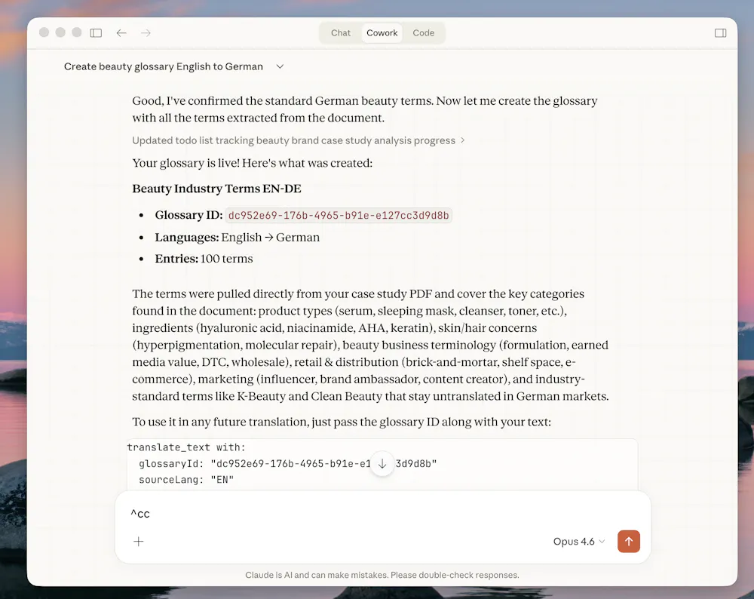Click the scroll-to-bottom down arrow button
The height and width of the screenshot is (599, 754).
tap(382, 464)
